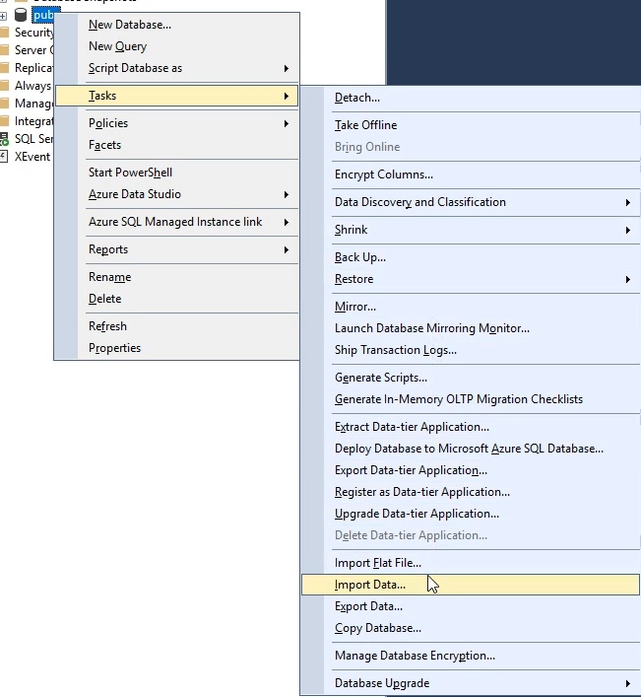Choose Back Up... task
This screenshot has width=641, height=697.
coord(360,257)
